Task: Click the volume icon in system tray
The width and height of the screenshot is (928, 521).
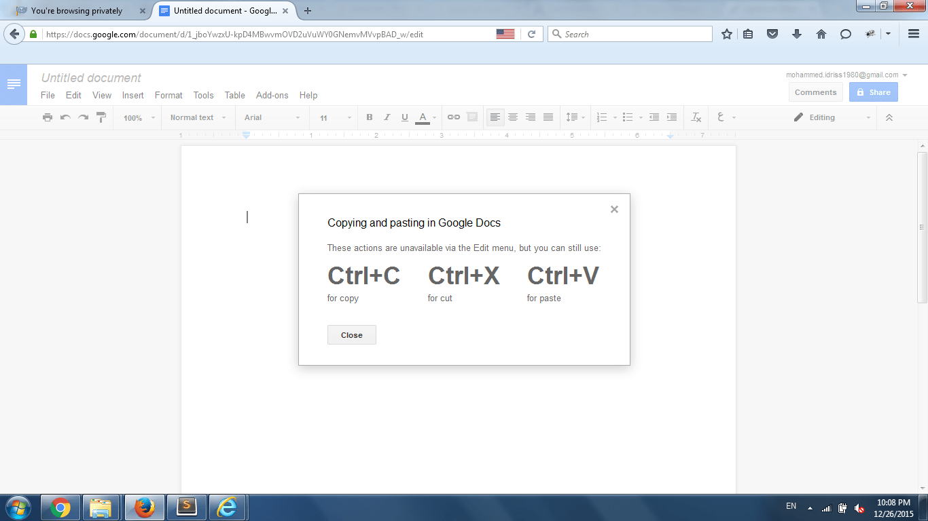Action: click(x=859, y=507)
